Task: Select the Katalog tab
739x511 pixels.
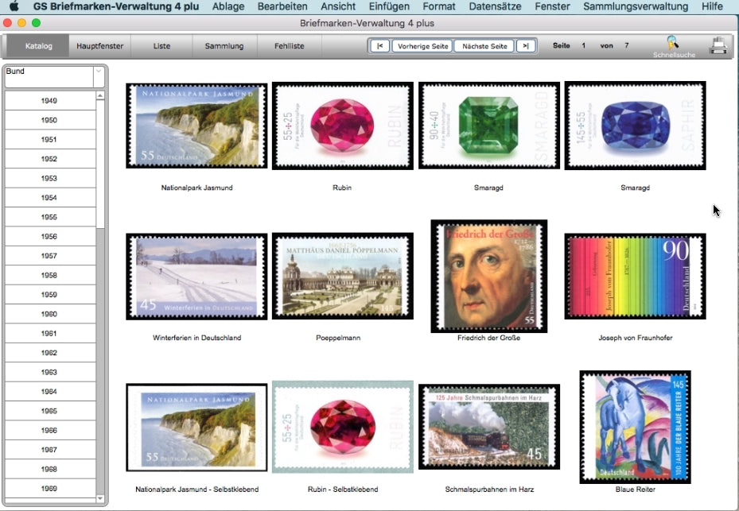Action: click(x=37, y=45)
